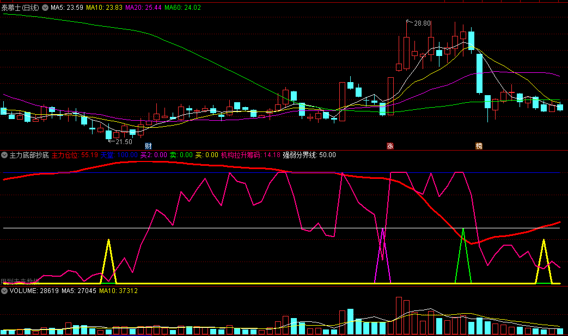Select the MA10: 23.83 label

click(x=105, y=8)
